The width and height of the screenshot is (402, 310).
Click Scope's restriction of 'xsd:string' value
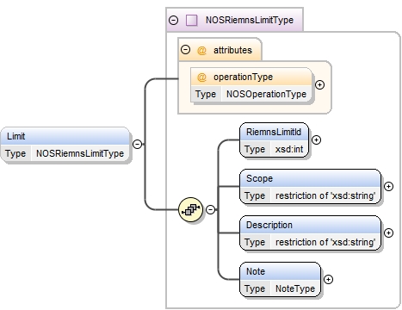point(325,195)
